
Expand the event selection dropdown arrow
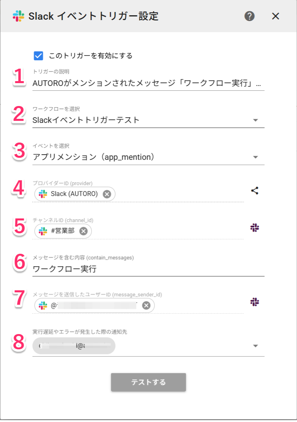(256, 157)
